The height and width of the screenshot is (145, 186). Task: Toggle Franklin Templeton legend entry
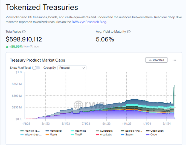30,131
